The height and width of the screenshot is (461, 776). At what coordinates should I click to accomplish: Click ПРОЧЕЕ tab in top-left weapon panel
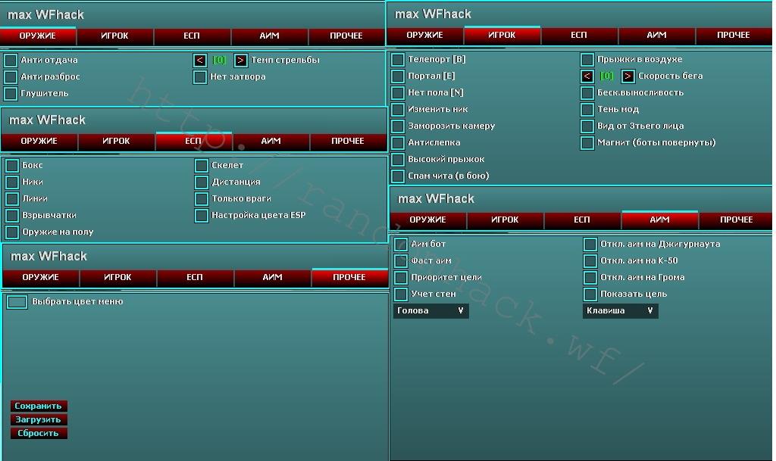coord(346,36)
